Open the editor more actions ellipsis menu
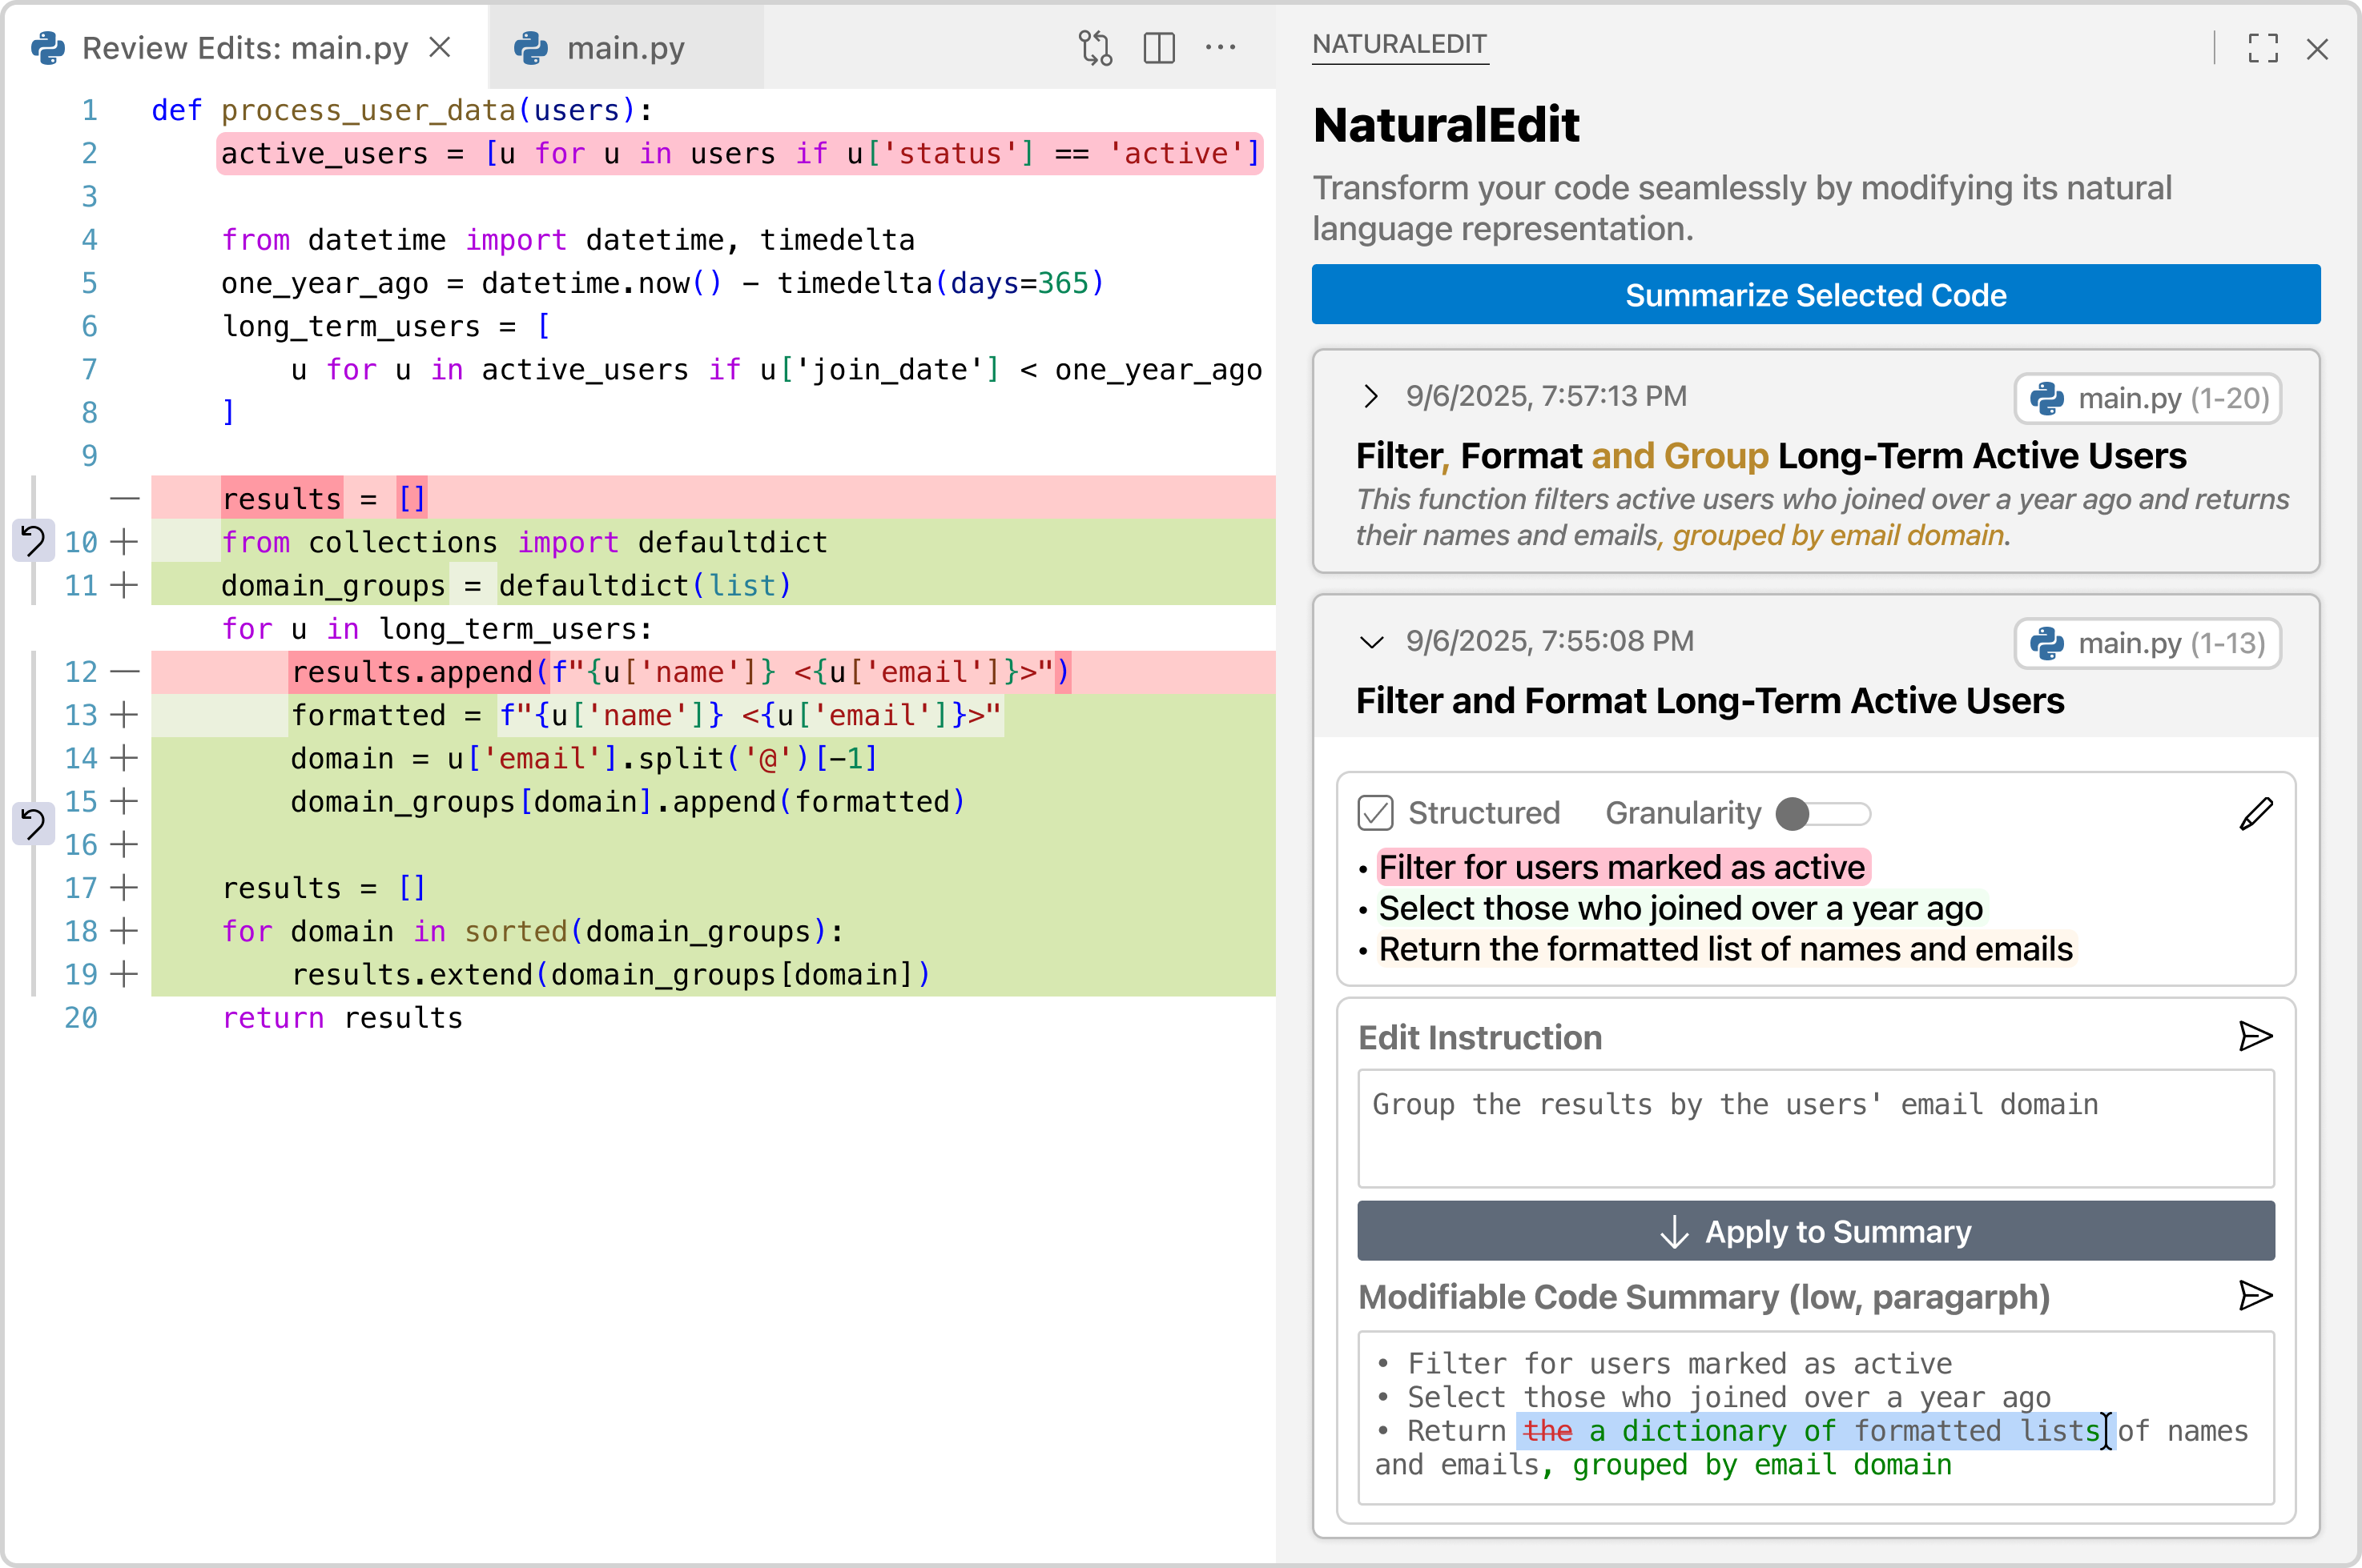2362x1568 pixels. click(x=1221, y=47)
